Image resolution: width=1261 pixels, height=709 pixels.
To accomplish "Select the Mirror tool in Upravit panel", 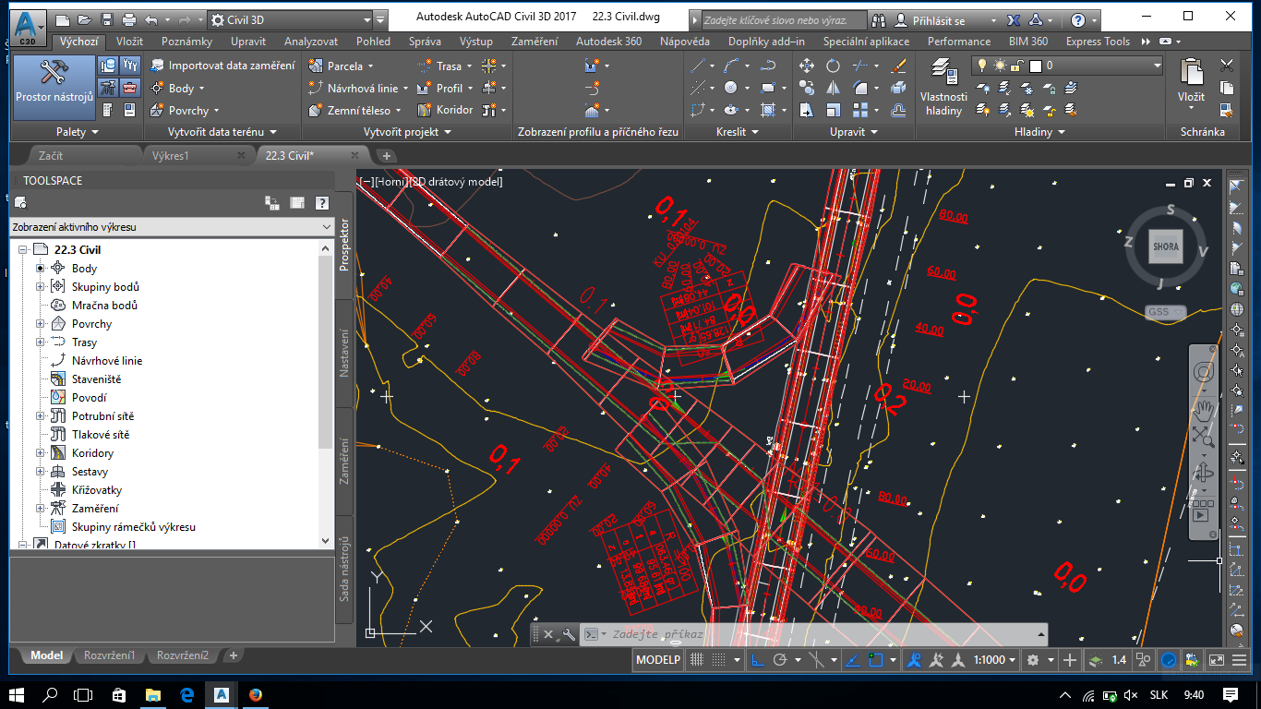I will coord(833,89).
